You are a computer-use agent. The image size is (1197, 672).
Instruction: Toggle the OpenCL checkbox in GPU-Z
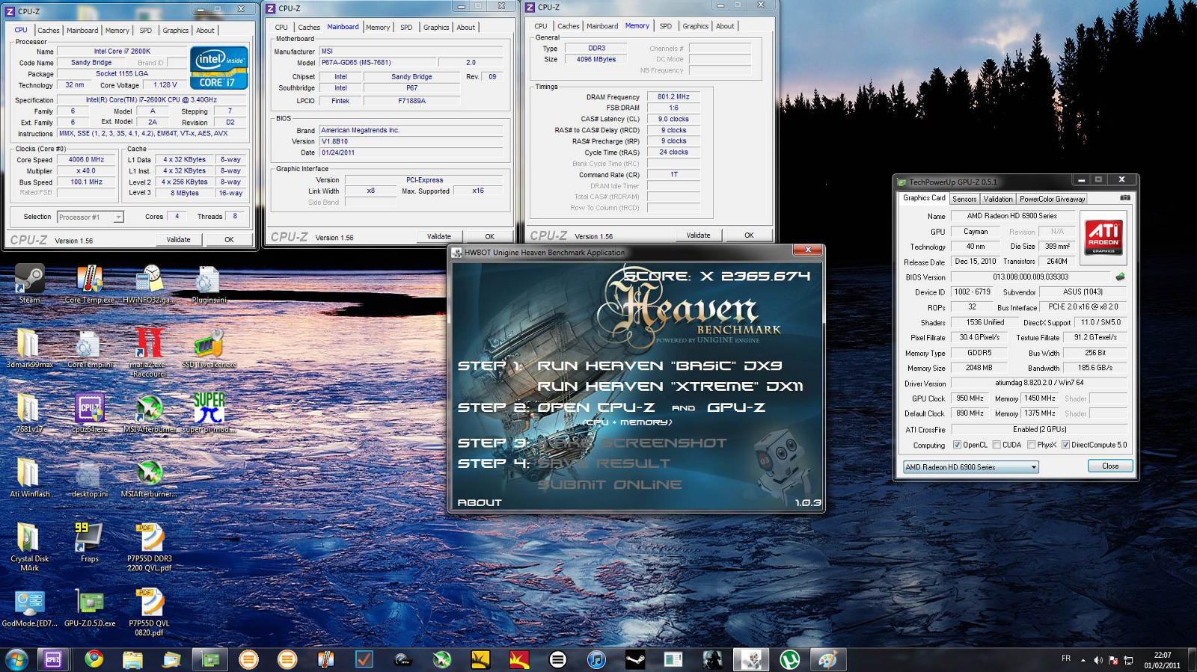[957, 445]
